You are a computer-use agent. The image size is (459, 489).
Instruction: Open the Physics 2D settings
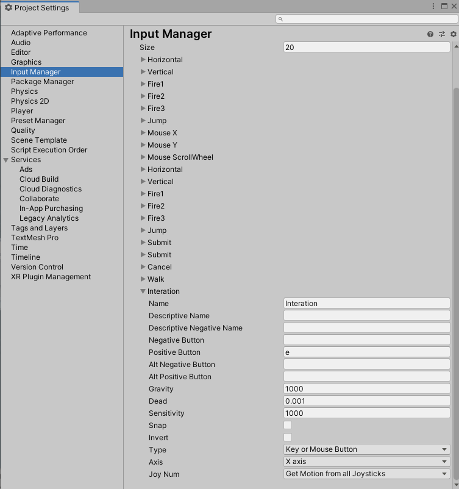click(30, 101)
